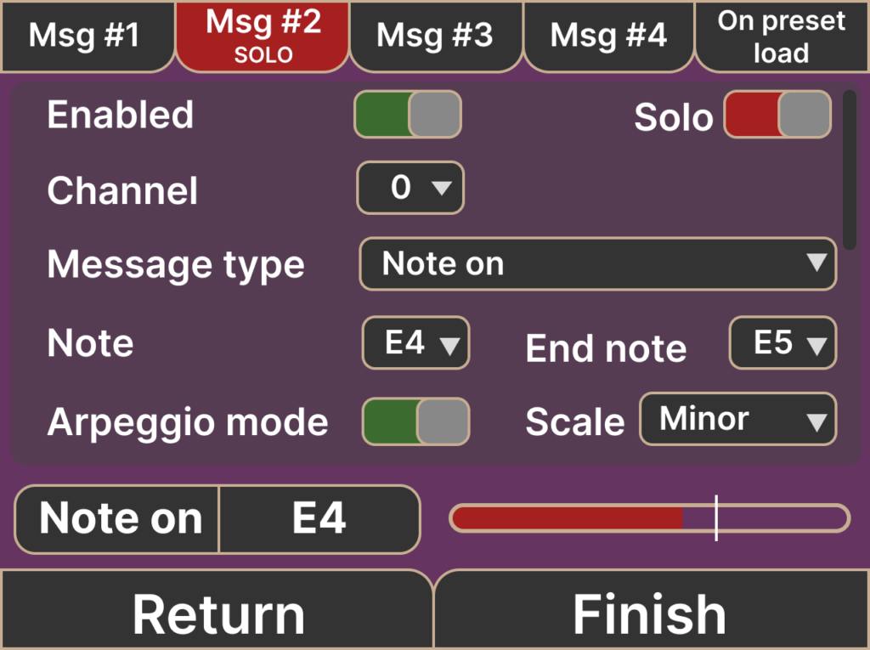Open the Msg #4 tab

click(608, 36)
